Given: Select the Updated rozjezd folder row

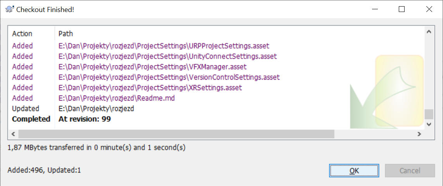Looking at the screenshot, I should 96,109.
